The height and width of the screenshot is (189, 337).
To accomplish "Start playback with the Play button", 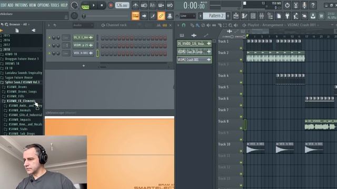I will click(94, 5).
